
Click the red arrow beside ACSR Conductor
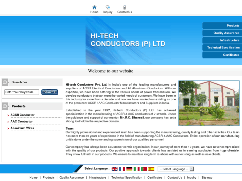pos(8,115)
